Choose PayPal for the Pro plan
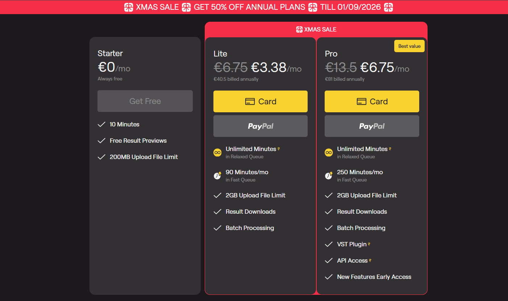This screenshot has width=508, height=301. coord(372,126)
